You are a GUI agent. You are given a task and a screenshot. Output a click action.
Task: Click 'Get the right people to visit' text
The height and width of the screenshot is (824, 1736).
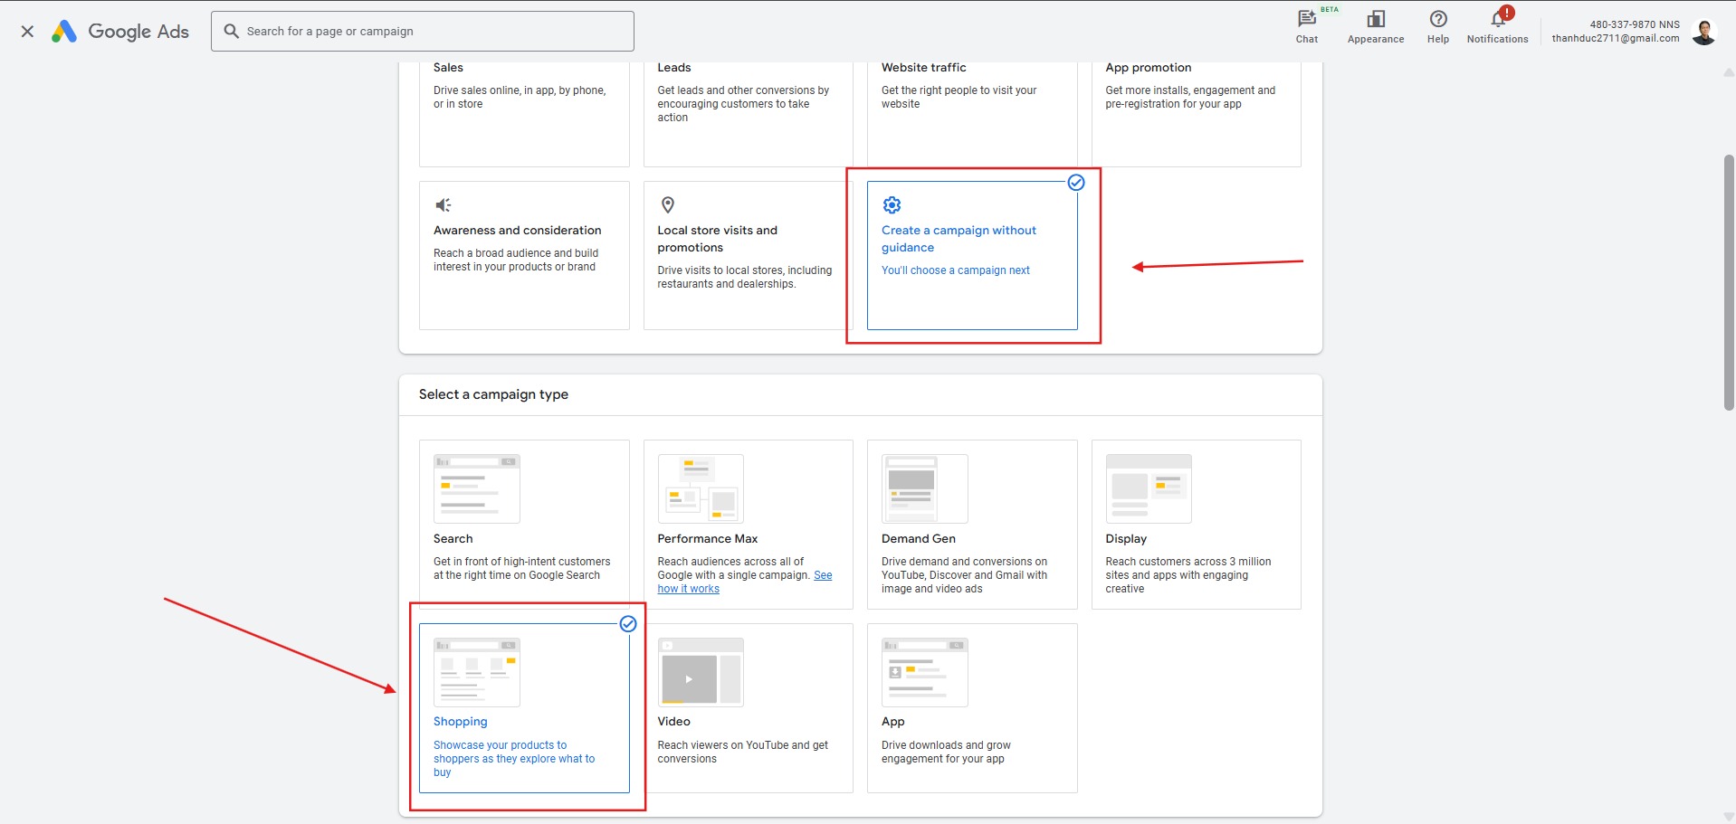tap(959, 97)
